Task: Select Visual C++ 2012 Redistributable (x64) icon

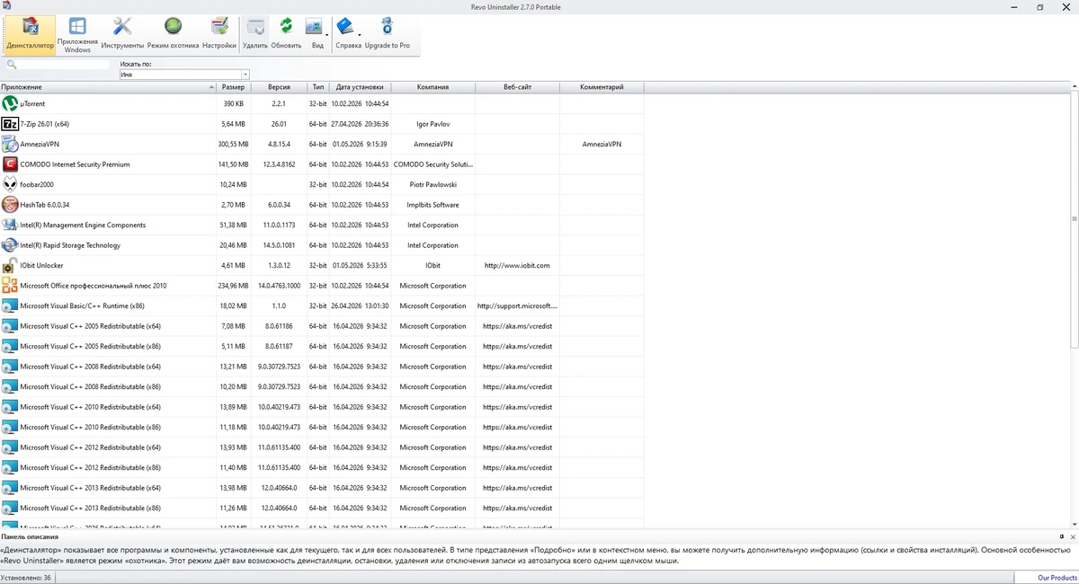Action: pos(10,447)
